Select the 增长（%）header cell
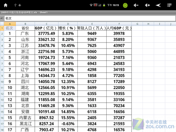176x132 pixels. (68, 28)
